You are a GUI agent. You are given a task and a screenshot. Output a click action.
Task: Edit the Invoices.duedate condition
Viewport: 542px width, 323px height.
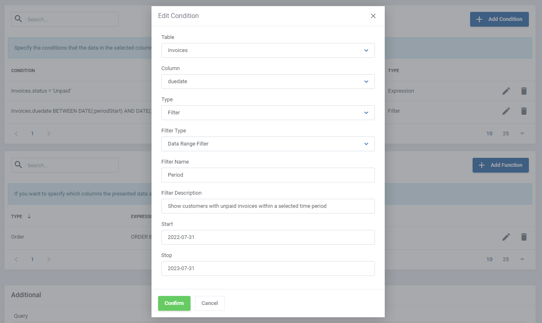click(506, 111)
